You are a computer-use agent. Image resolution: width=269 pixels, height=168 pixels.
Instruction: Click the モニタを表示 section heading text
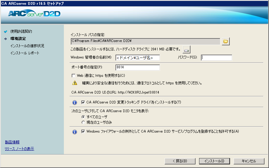pos(110,111)
